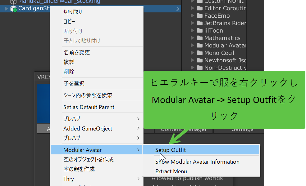Image resolution: width=306 pixels, height=186 pixels.
Task: Expand the Newtonsoft Jsc folder arrow
Action: pos(192,60)
